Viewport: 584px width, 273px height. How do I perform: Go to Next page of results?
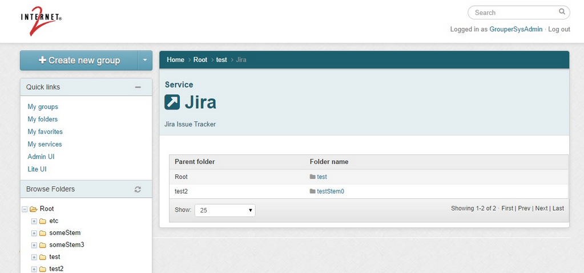(x=542, y=208)
